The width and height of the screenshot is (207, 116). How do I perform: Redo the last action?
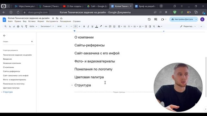(14, 26)
